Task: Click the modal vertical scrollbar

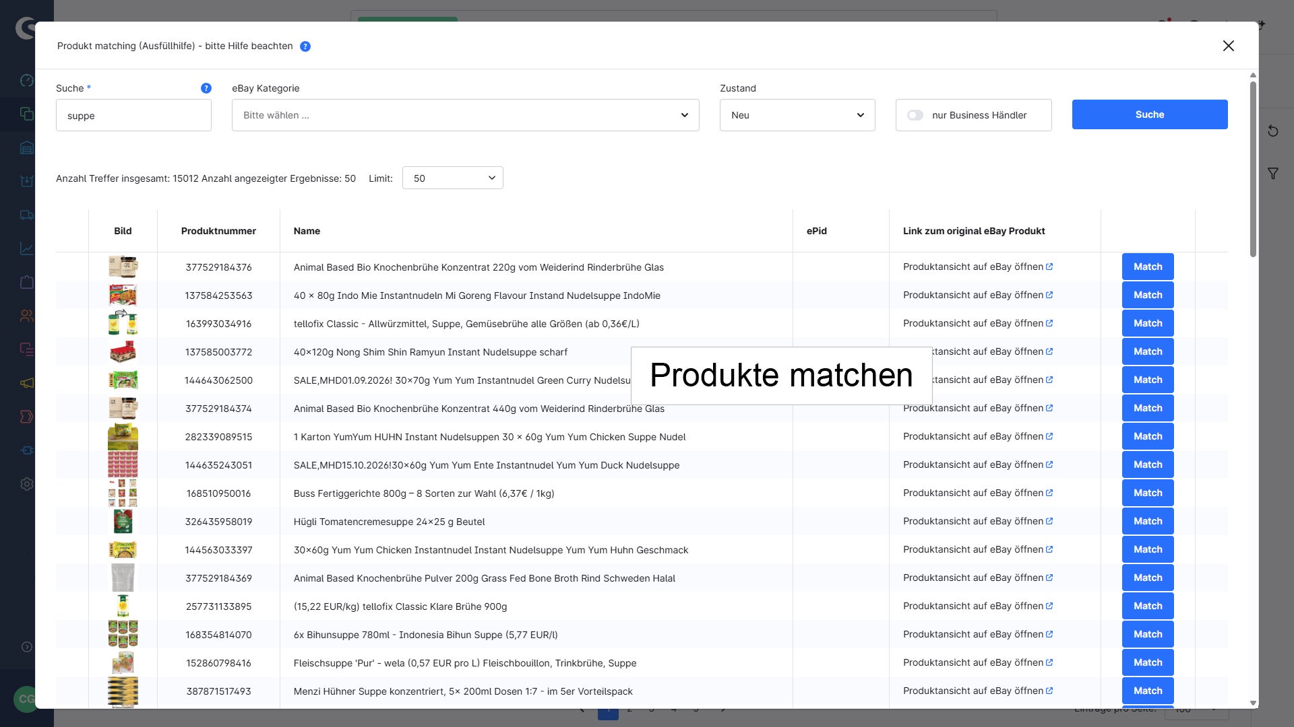Action: [x=1253, y=168]
